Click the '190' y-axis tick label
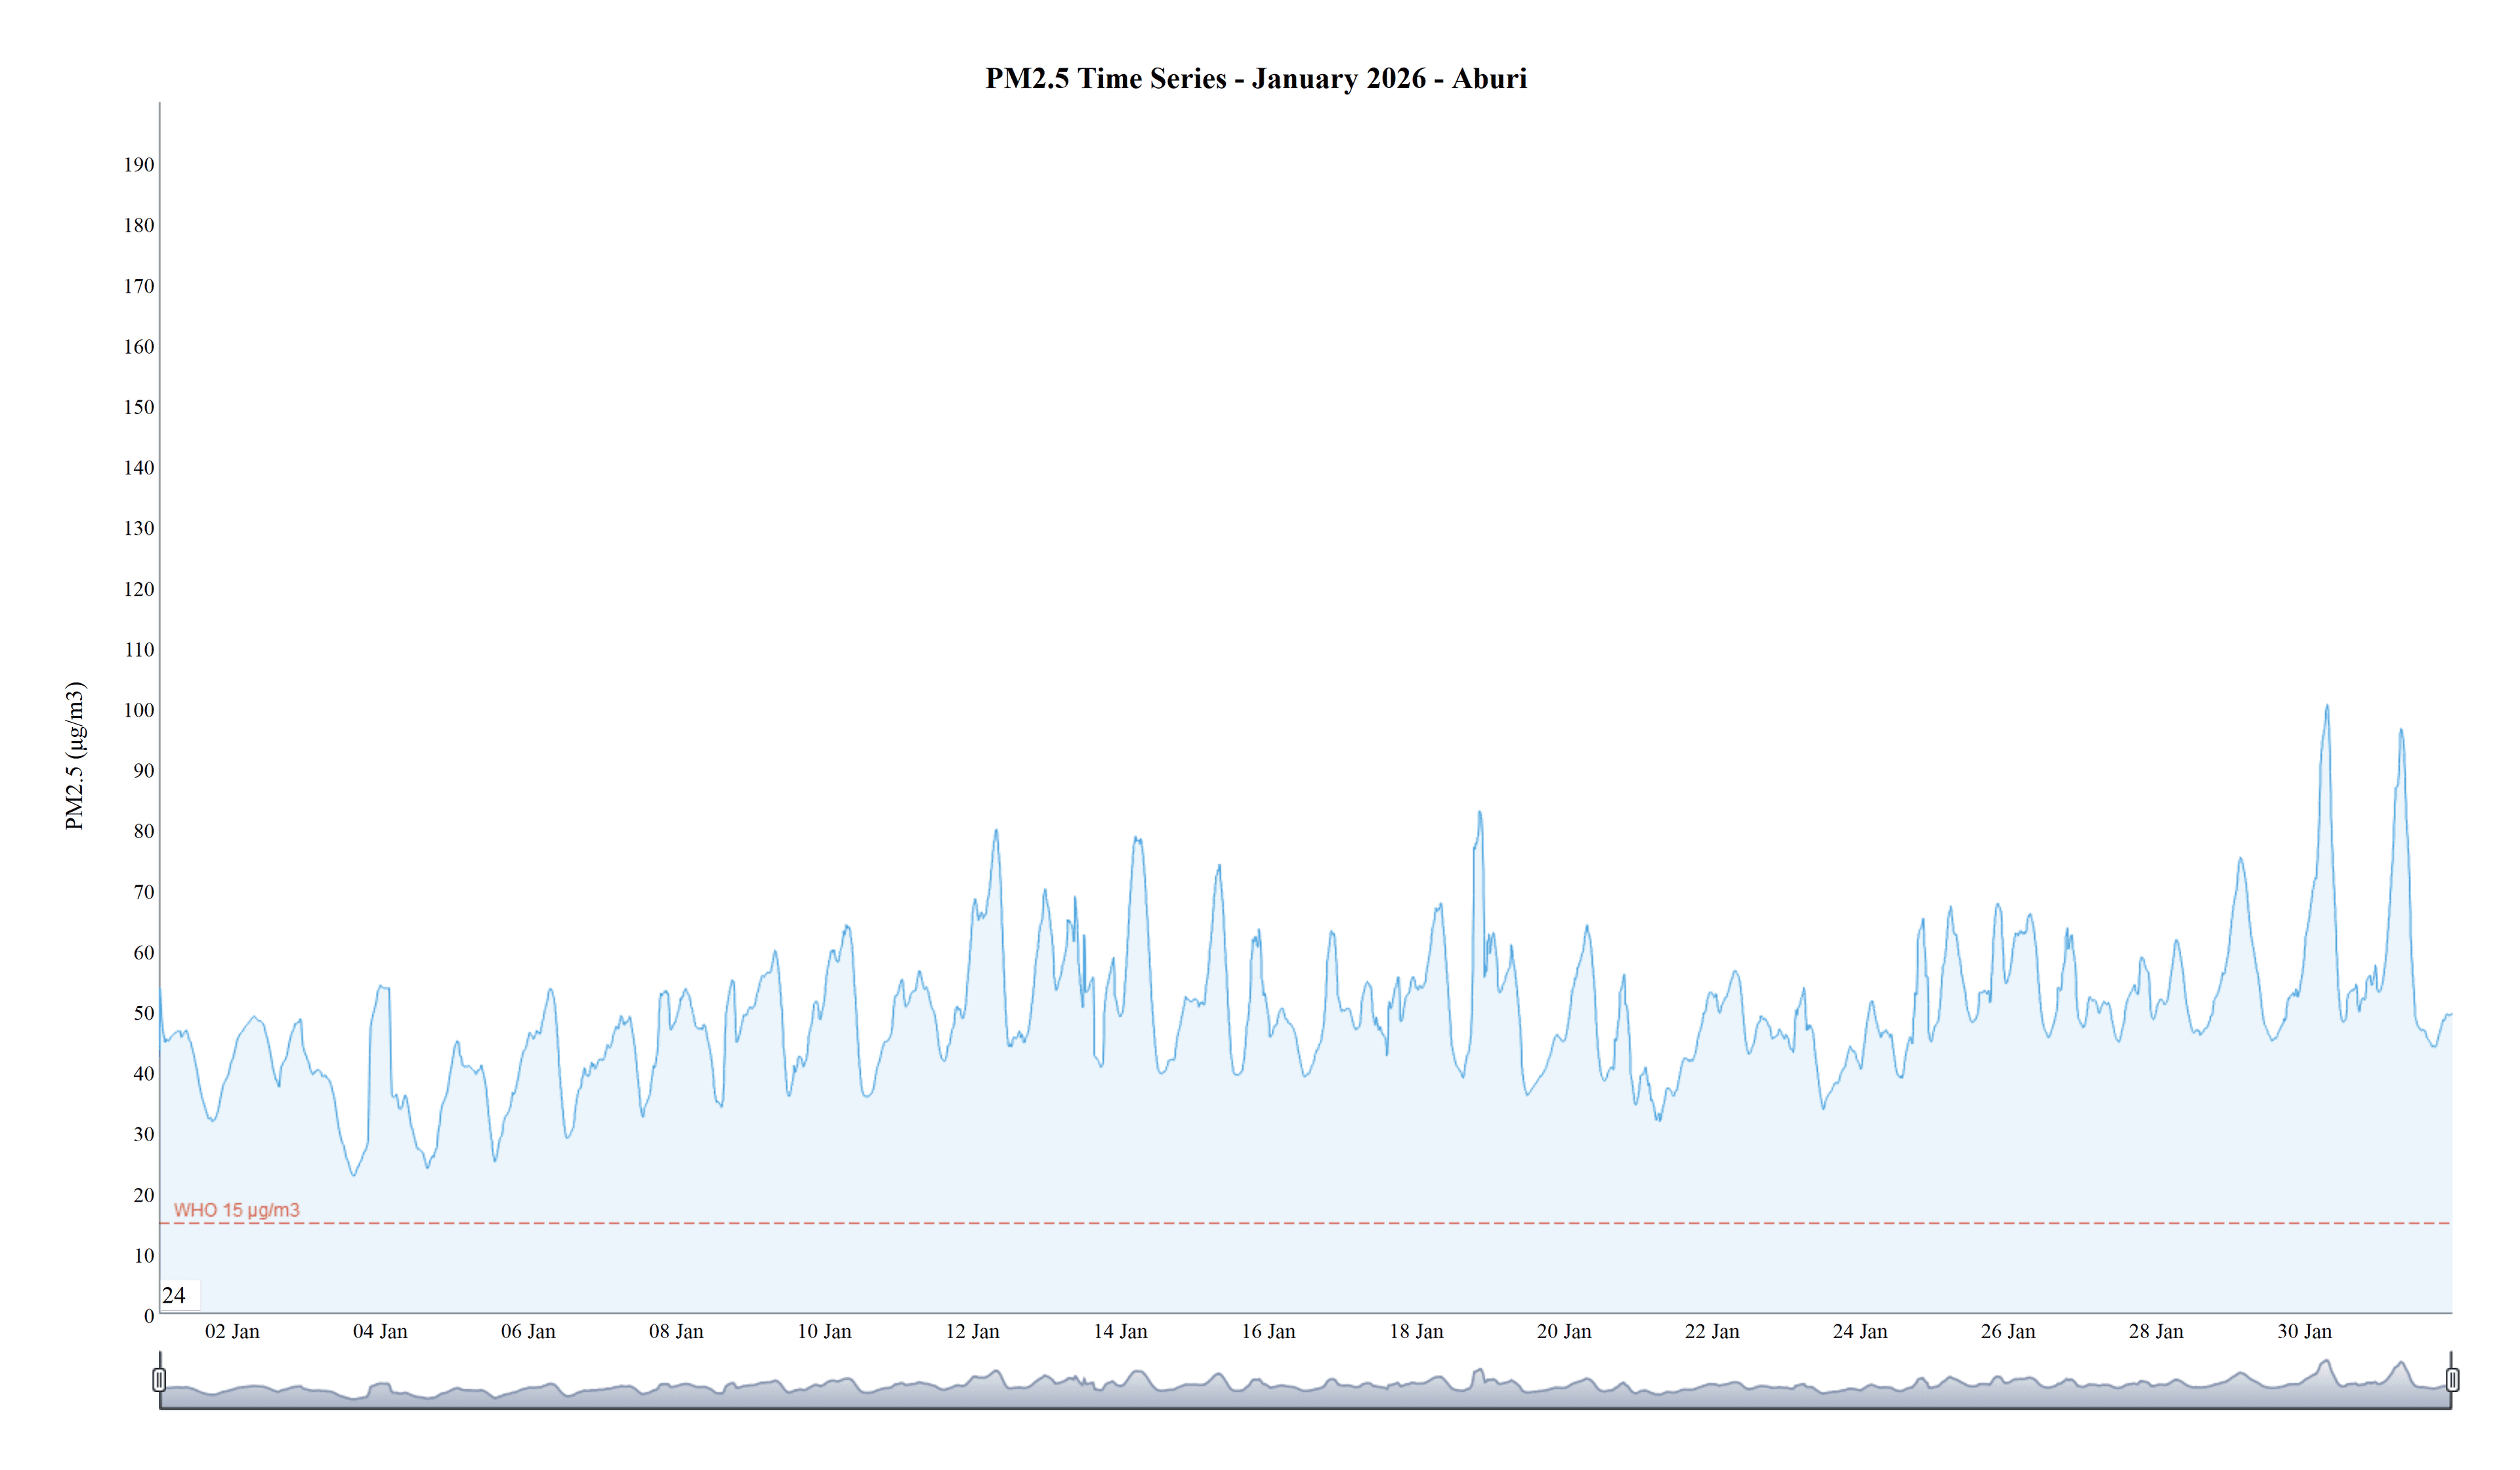The height and width of the screenshot is (1470, 2520). (139, 165)
